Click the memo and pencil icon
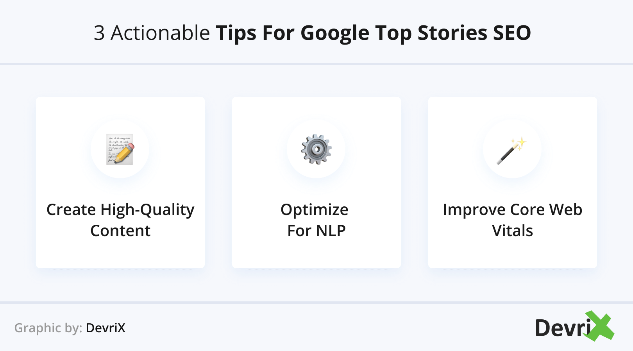 (x=120, y=149)
